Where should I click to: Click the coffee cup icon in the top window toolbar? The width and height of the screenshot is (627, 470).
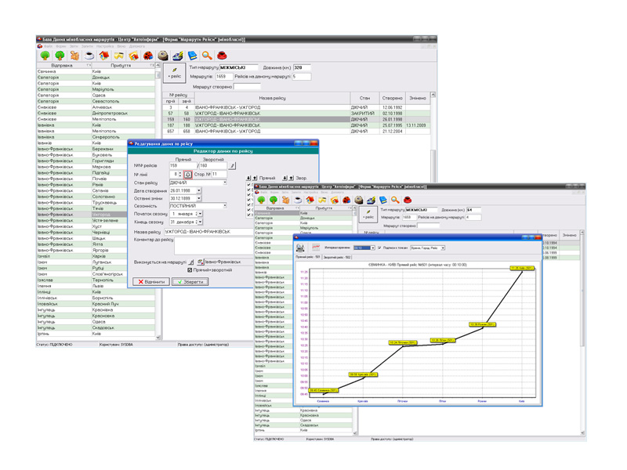pos(89,56)
